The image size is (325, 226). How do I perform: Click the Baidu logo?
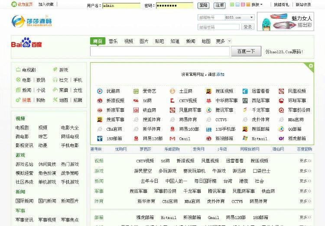tap(26, 43)
